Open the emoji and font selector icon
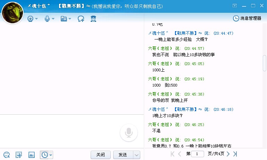This screenshot has height=160, width=267. (7, 155)
